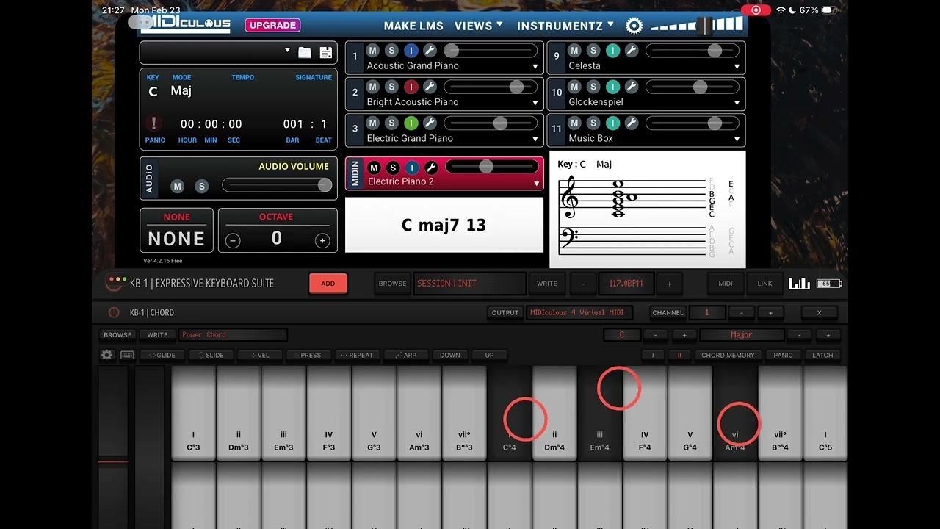Adjust the Audio Volume slider
940x529 pixels.
pos(278,186)
